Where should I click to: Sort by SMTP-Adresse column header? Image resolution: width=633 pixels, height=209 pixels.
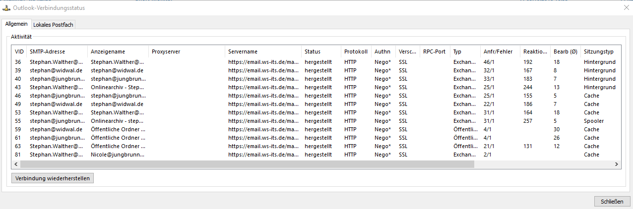click(58, 52)
